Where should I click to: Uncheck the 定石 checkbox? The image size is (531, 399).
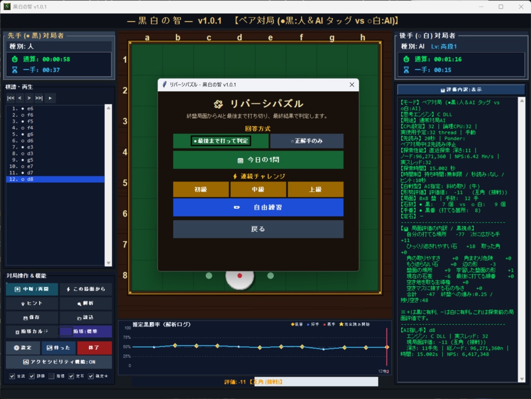tap(71, 376)
